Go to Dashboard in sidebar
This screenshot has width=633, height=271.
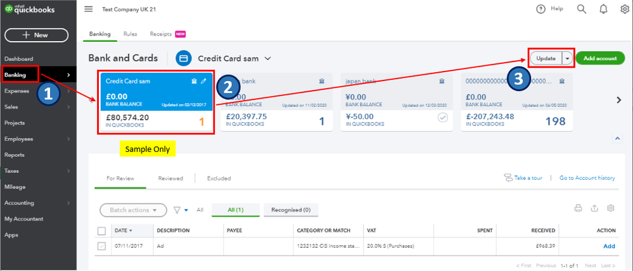[18, 59]
